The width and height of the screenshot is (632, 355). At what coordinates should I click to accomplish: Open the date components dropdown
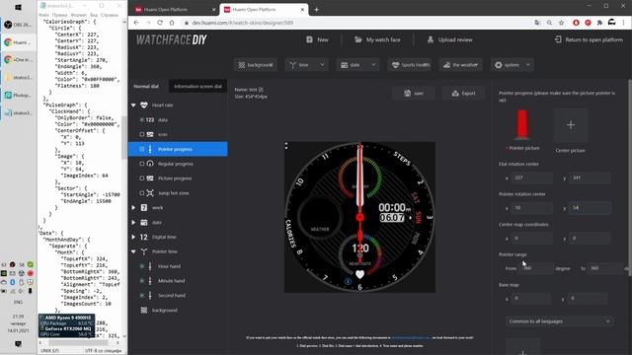point(357,65)
